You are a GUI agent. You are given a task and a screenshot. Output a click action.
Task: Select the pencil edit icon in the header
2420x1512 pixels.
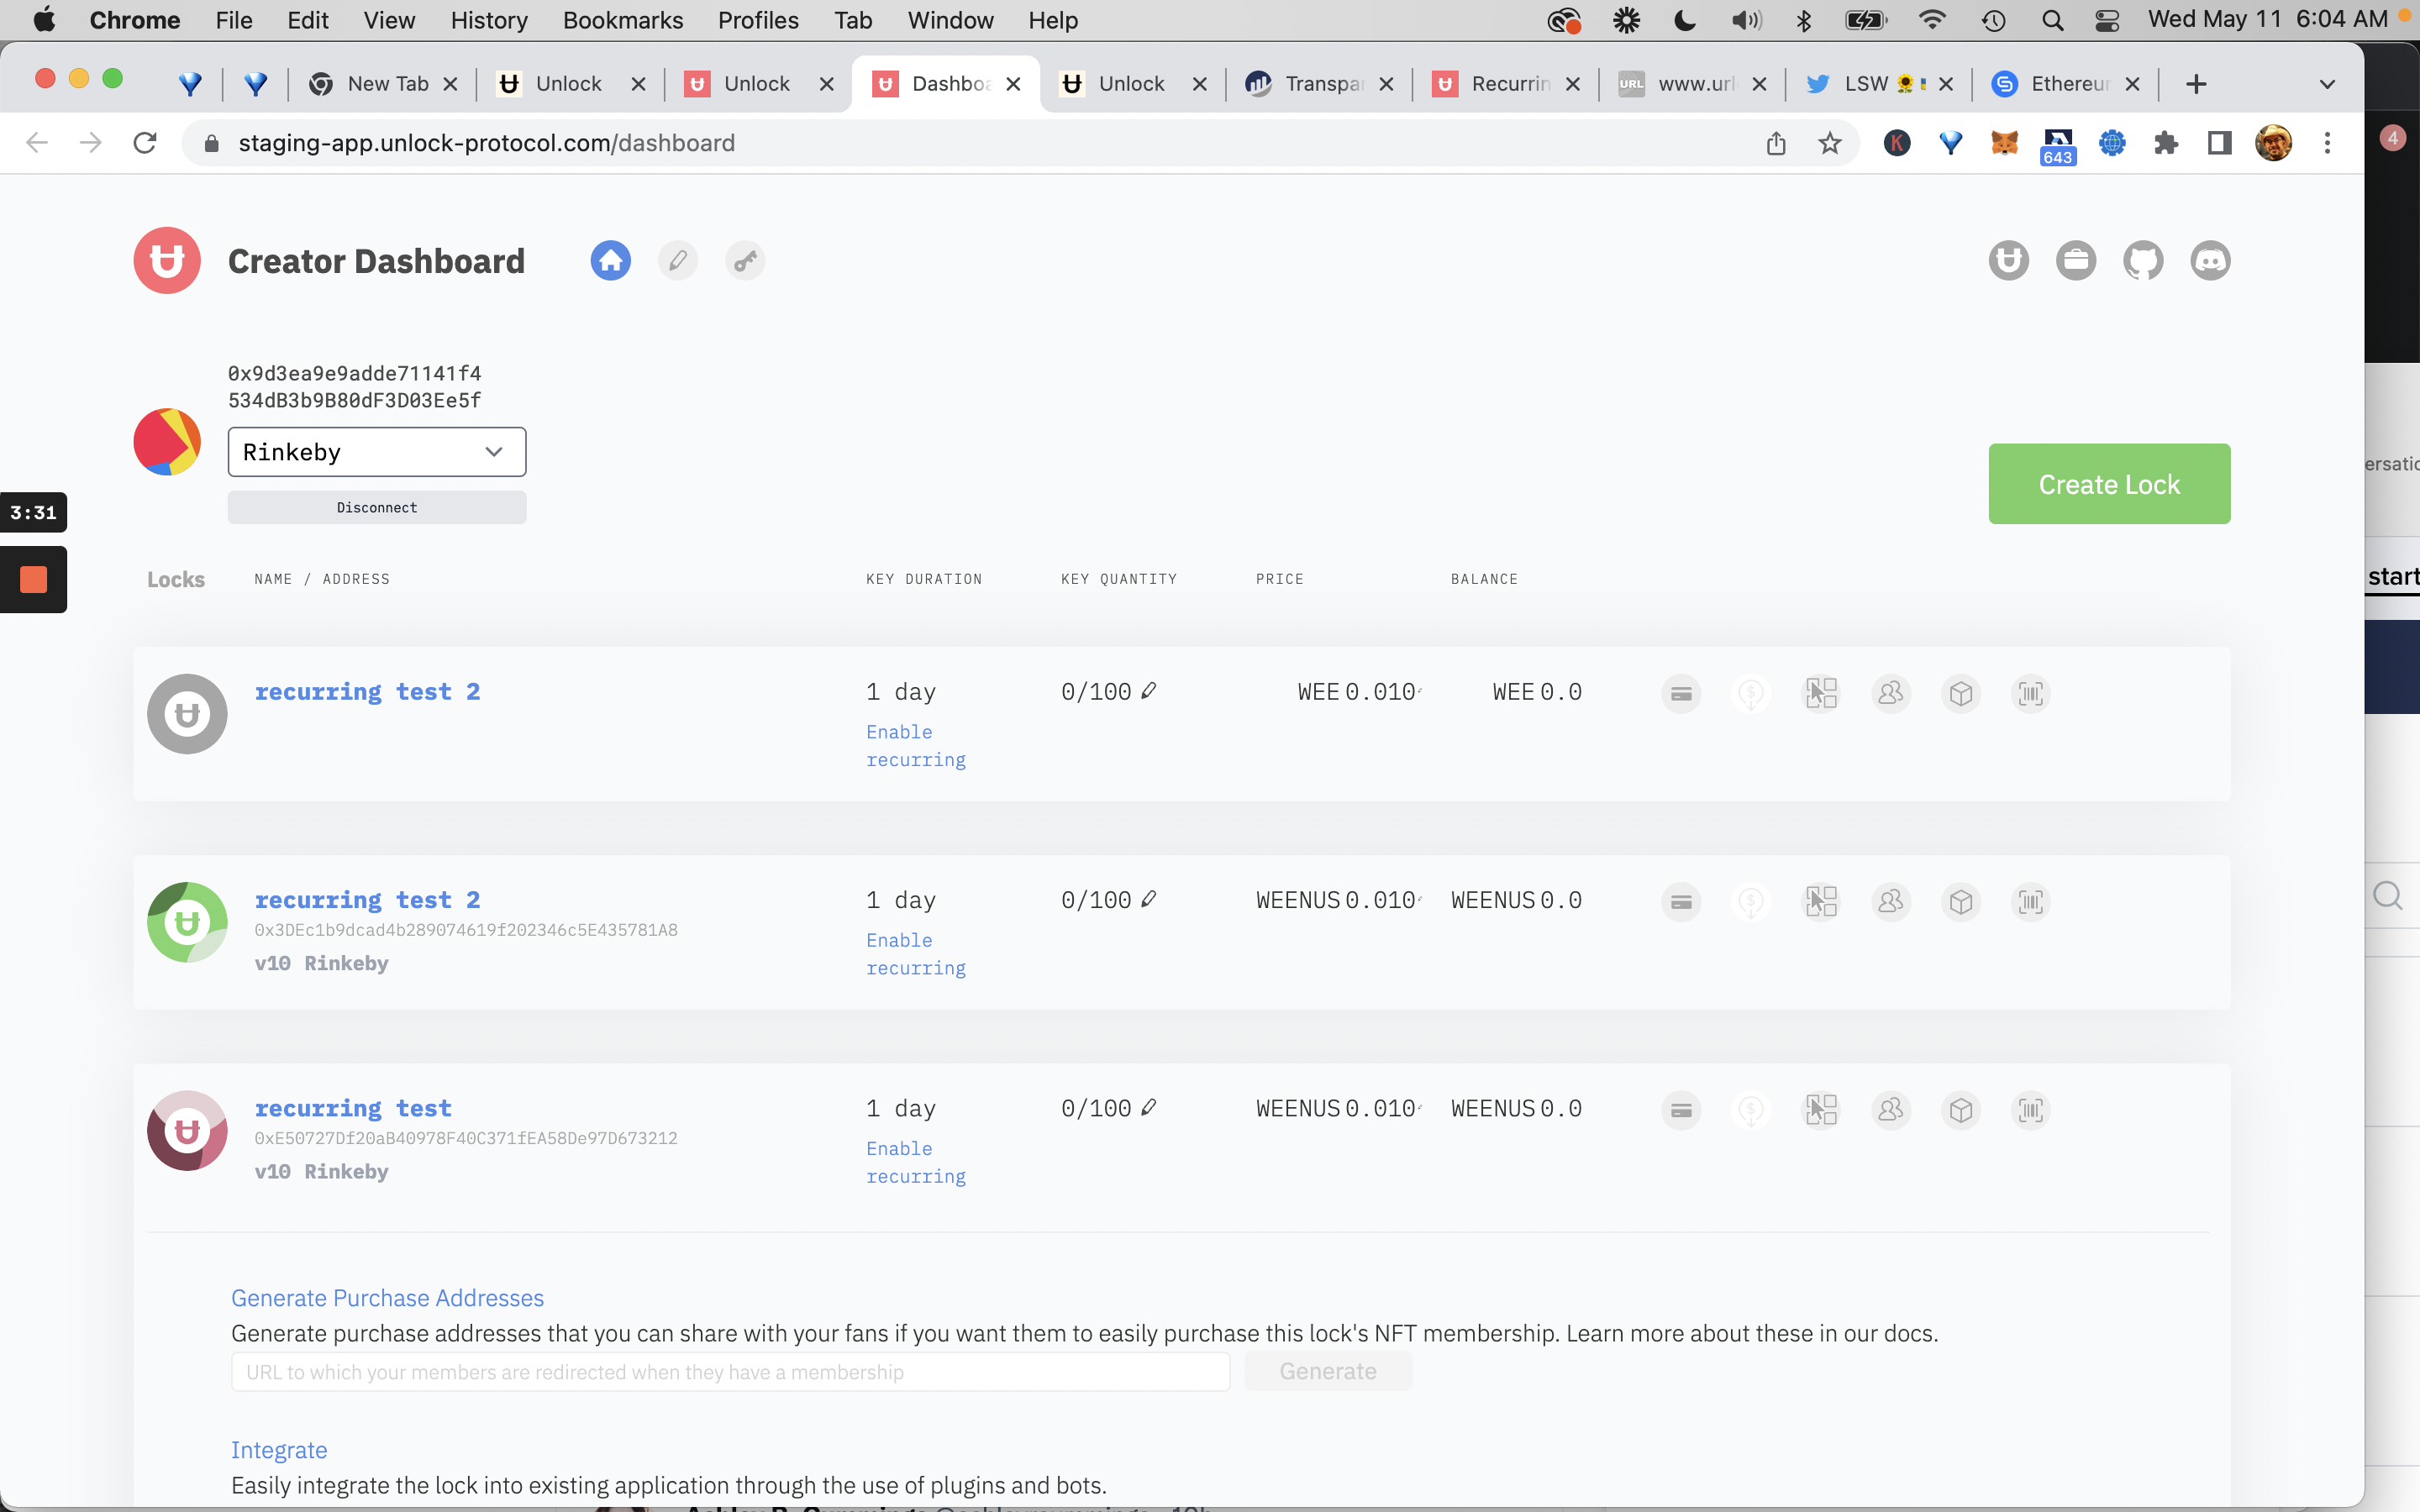pos(678,260)
